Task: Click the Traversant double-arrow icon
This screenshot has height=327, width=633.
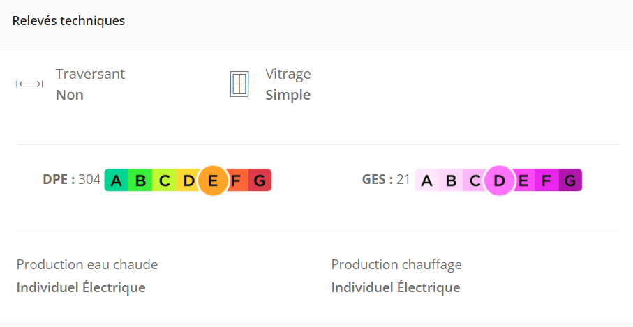Action: click(x=29, y=84)
